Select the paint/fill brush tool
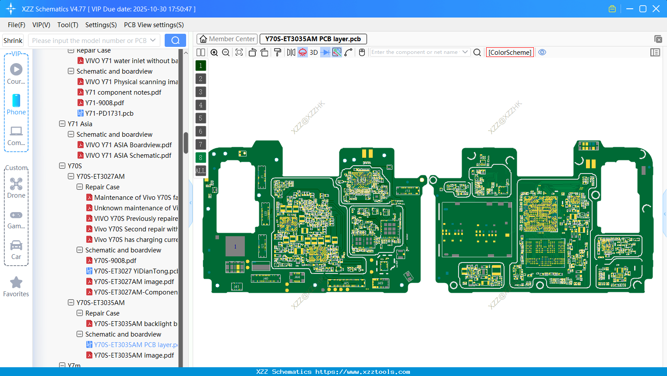 point(277,52)
